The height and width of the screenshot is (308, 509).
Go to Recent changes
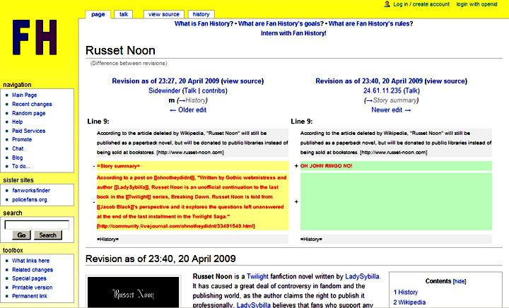[31, 104]
